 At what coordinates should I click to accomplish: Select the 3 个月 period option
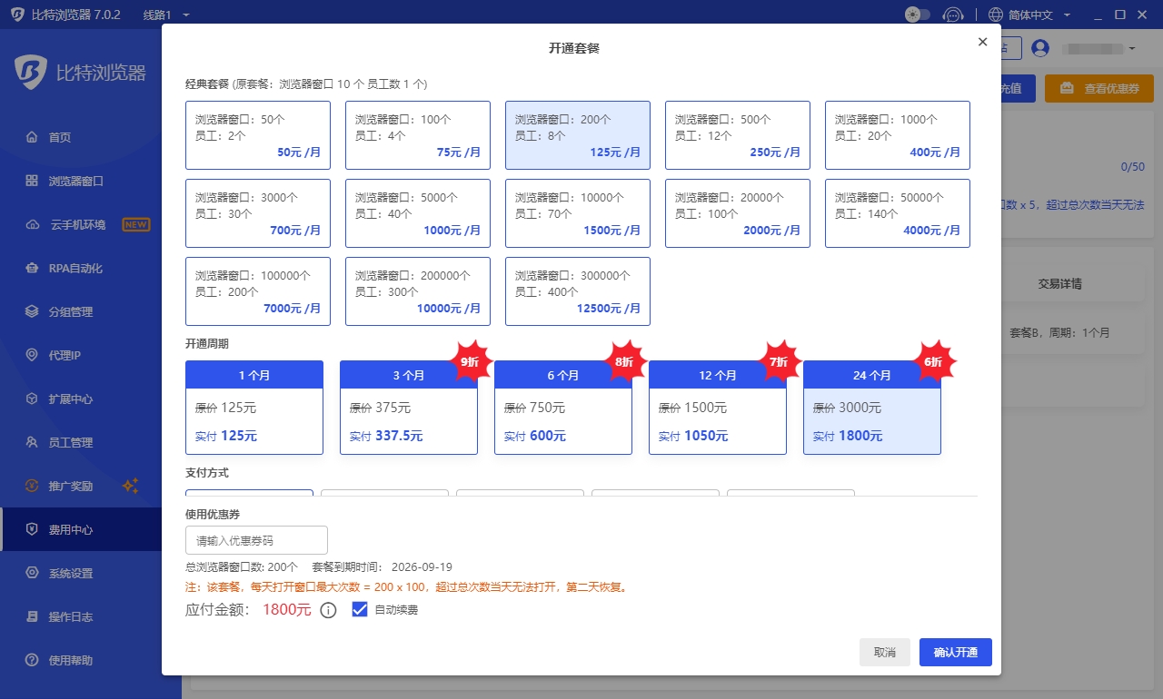[409, 408]
